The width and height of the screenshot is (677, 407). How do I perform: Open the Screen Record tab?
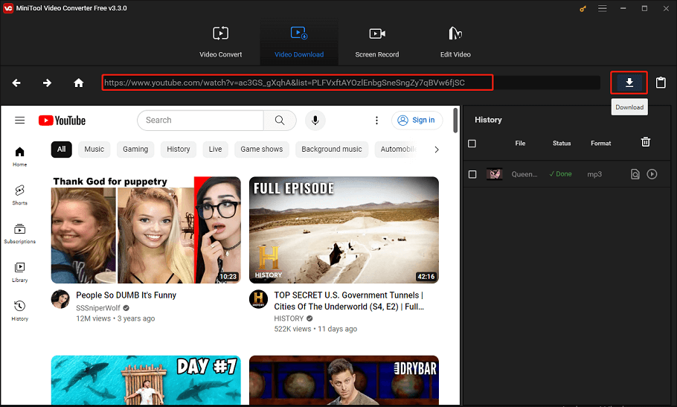pos(377,42)
